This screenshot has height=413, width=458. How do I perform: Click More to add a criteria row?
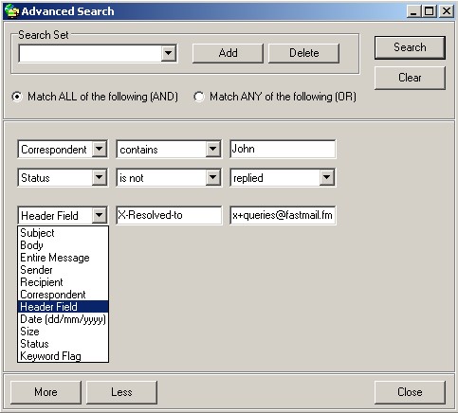click(46, 392)
